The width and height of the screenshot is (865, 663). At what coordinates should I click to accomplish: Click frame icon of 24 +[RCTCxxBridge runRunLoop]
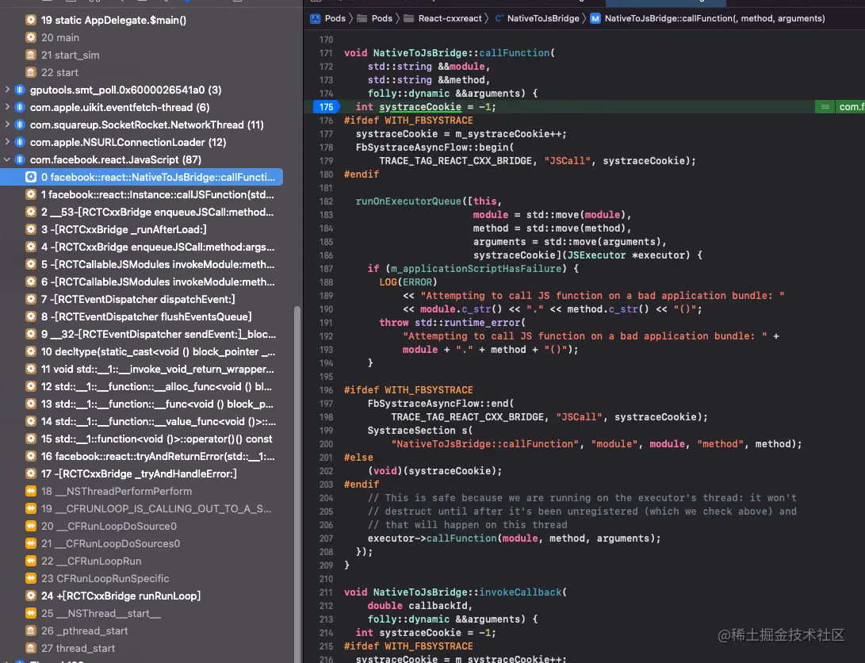coord(31,596)
